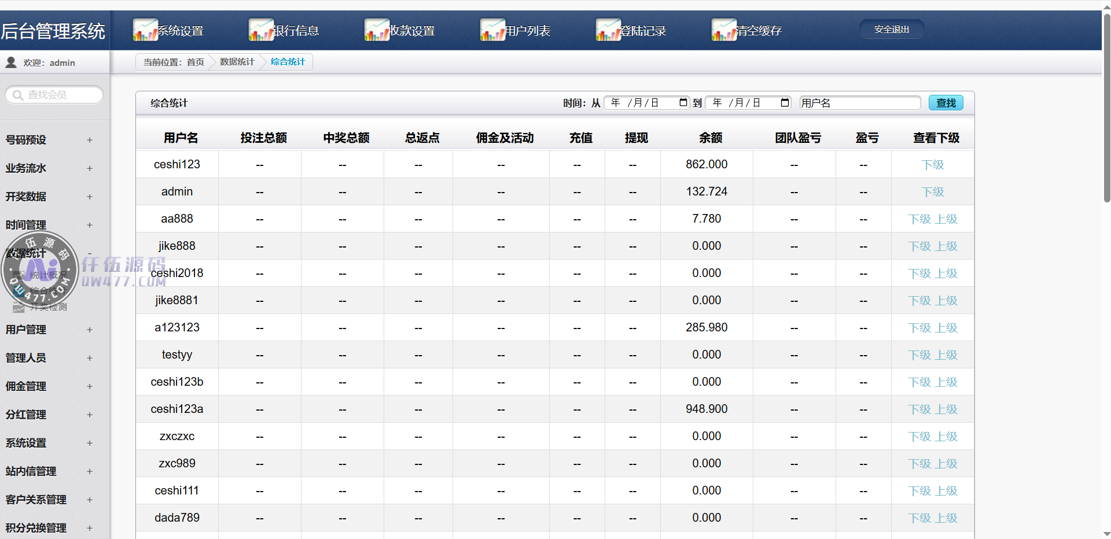
Task: Click the chart icon beside 银行信息
Action: pos(261,30)
